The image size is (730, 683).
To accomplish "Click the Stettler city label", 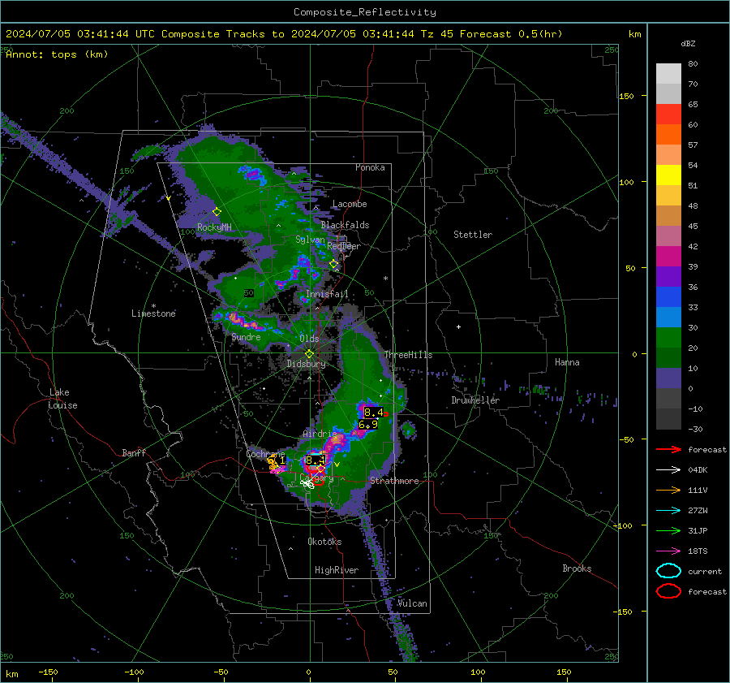I will click(473, 235).
